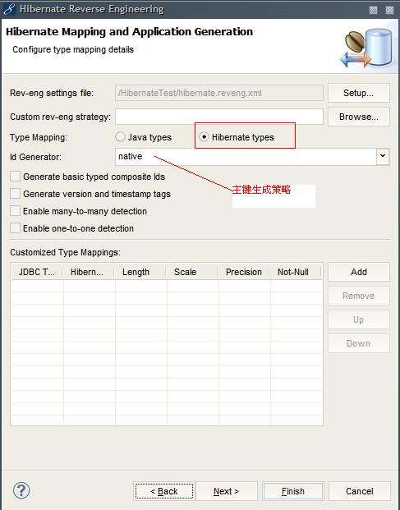400x510 pixels.
Task: Proceed with the Next > button
Action: point(227,491)
